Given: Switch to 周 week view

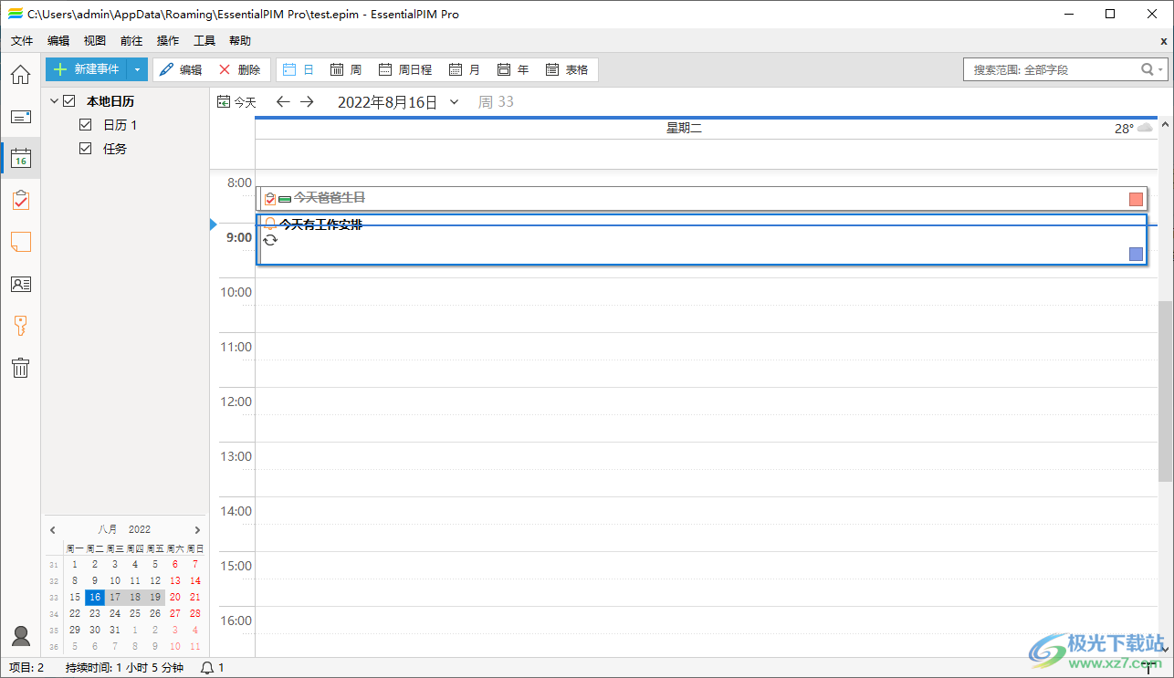Looking at the screenshot, I should coord(346,69).
